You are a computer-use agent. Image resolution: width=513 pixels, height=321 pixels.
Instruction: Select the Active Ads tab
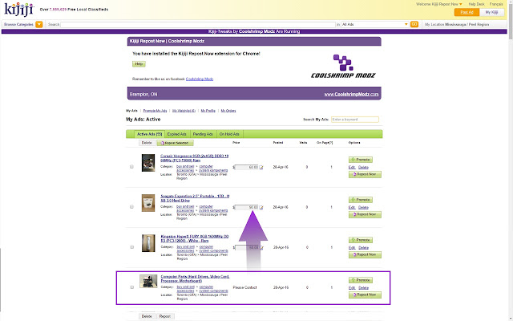(x=150, y=134)
